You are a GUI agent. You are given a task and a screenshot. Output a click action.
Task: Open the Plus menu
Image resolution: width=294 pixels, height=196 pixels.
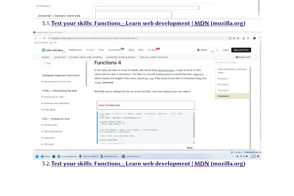point(101,50)
